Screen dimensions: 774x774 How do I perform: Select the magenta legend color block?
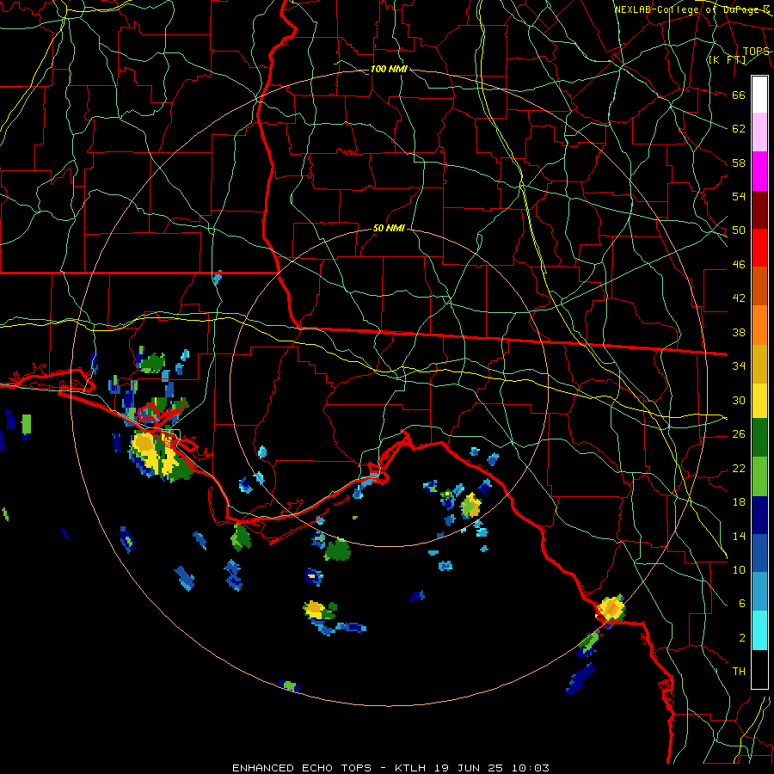click(x=759, y=171)
